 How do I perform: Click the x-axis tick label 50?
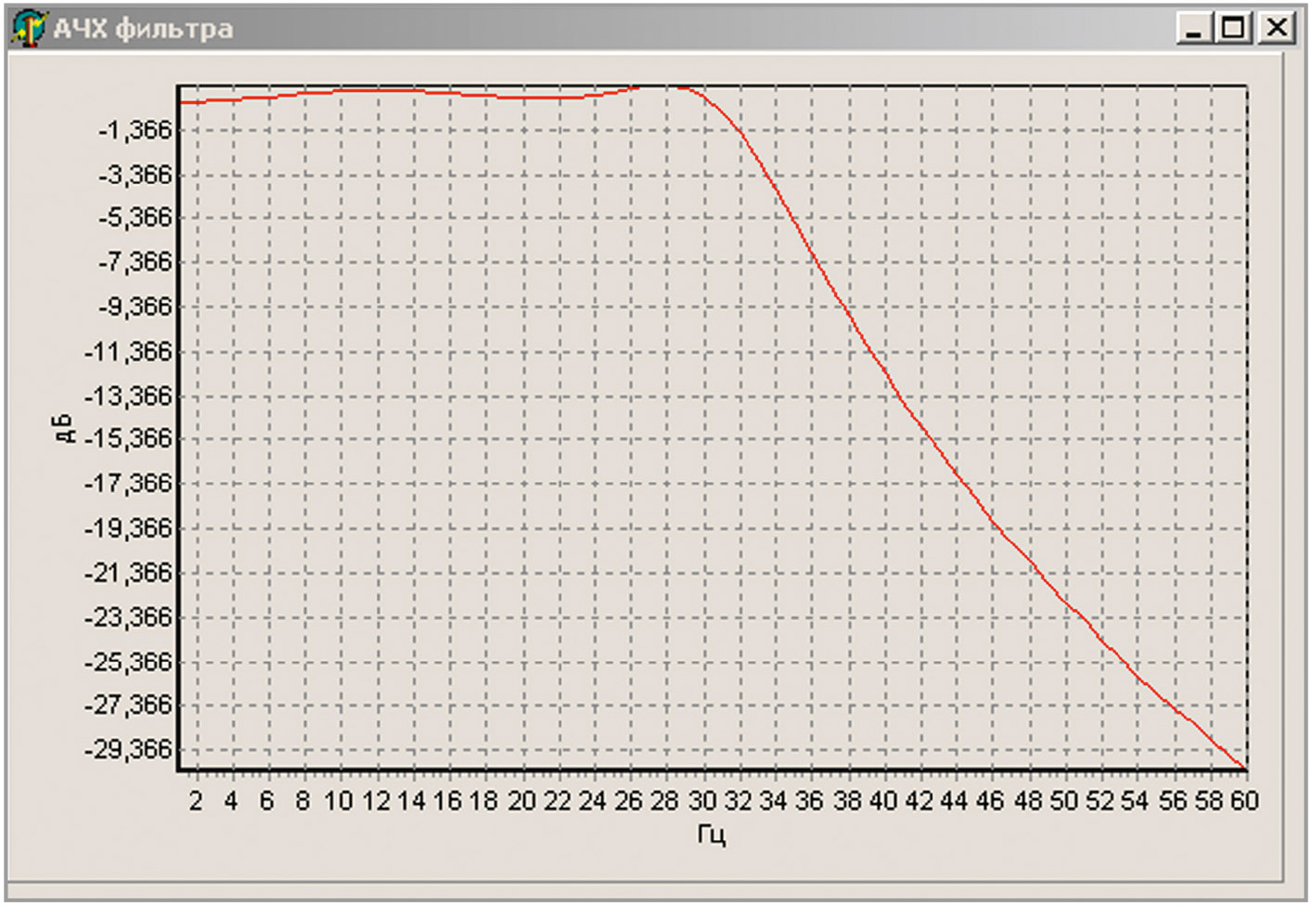pos(1064,800)
